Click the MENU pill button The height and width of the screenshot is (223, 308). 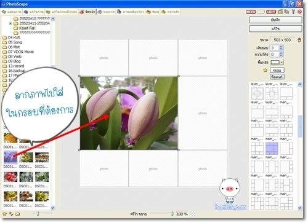click(x=251, y=12)
